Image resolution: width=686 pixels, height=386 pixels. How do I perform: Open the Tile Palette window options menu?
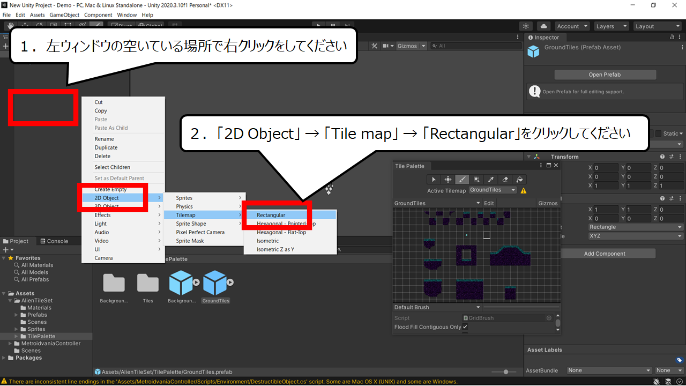[x=540, y=166]
